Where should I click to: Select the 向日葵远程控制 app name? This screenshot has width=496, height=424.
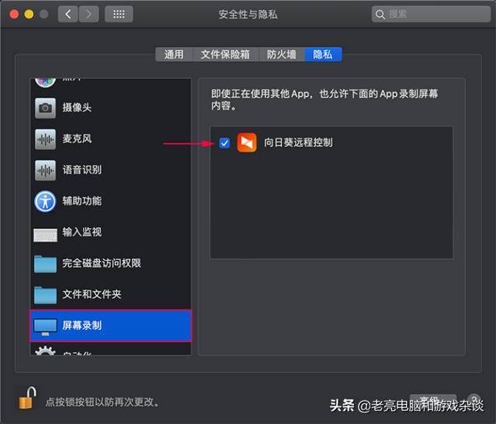[298, 142]
